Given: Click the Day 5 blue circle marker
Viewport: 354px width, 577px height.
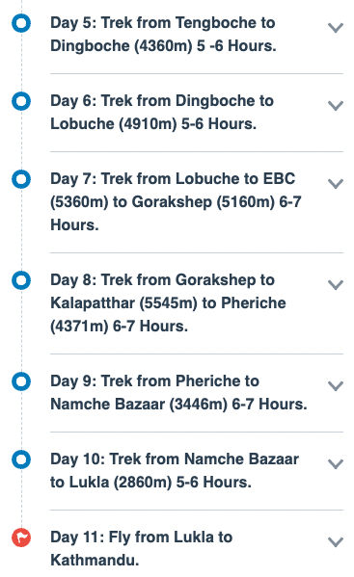Looking at the screenshot, I should [x=21, y=23].
